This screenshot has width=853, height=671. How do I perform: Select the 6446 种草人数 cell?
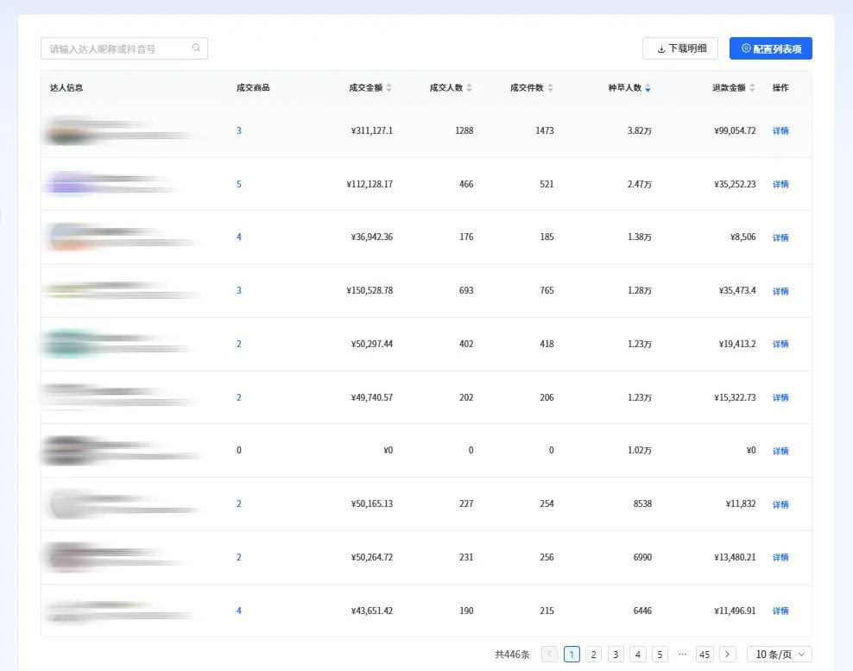pos(642,611)
